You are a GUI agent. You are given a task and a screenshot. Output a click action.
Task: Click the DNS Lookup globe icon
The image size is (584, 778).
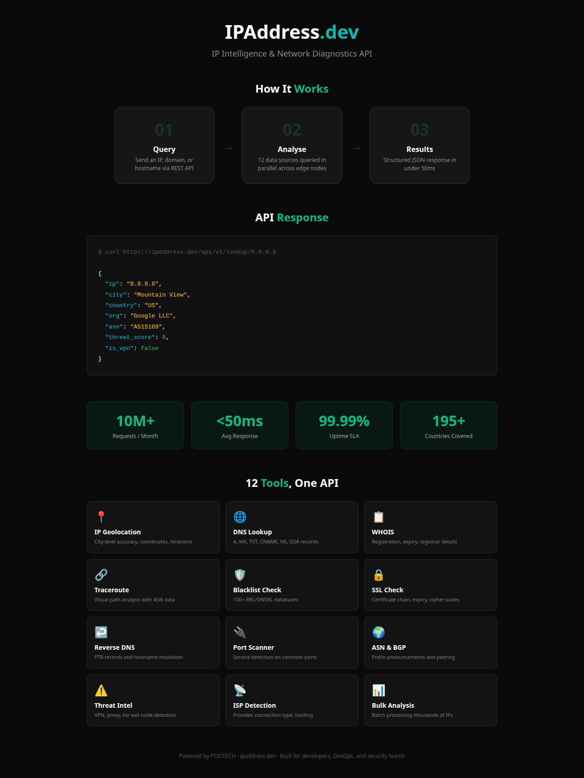pos(240,517)
